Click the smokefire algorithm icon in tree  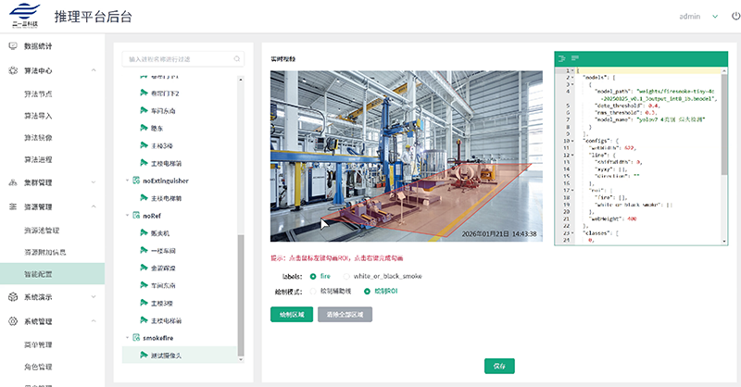click(x=135, y=338)
